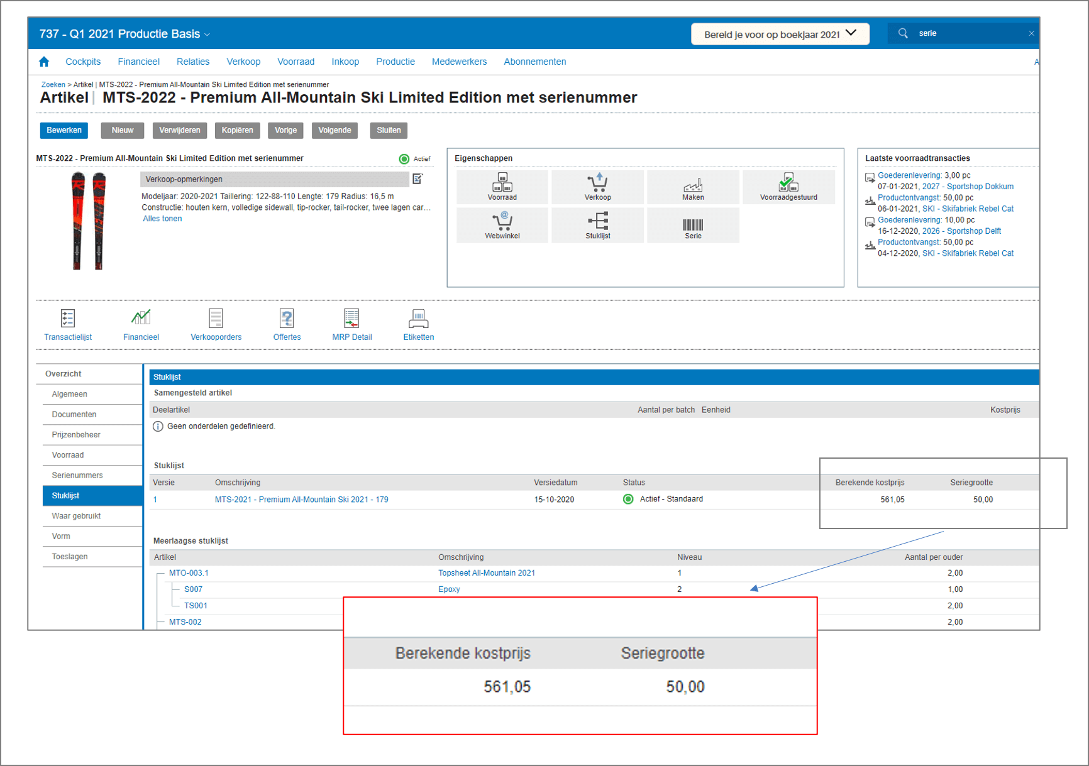Switch to the Serienummers tab
This screenshot has height=766, width=1089.
pyautogui.click(x=77, y=475)
